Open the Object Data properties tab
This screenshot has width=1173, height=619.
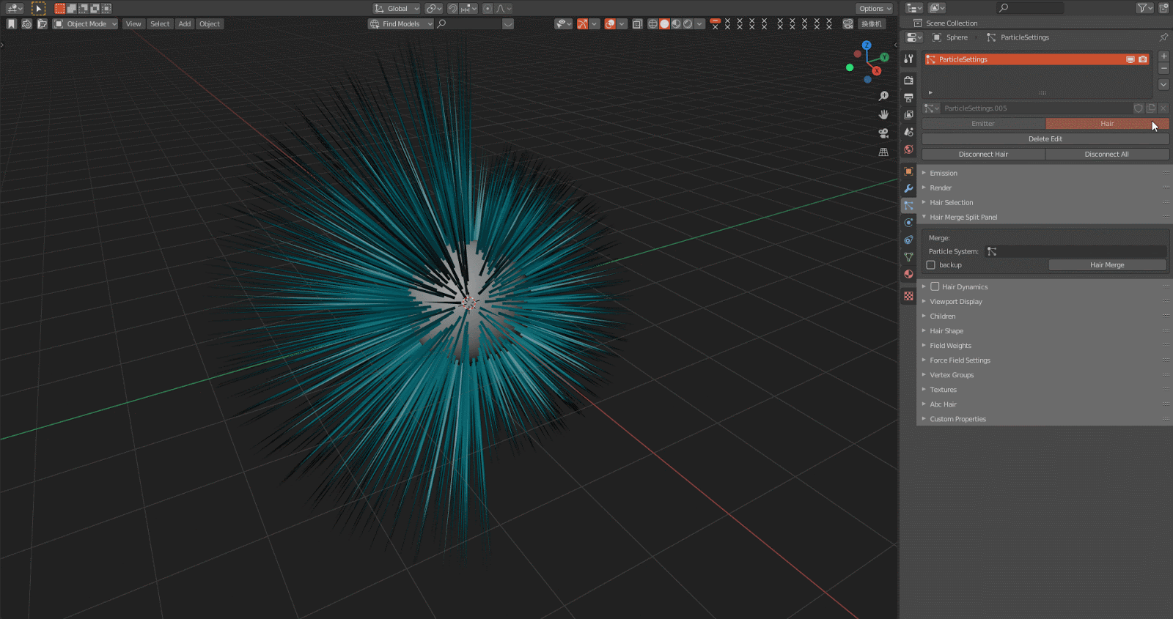[x=908, y=257]
